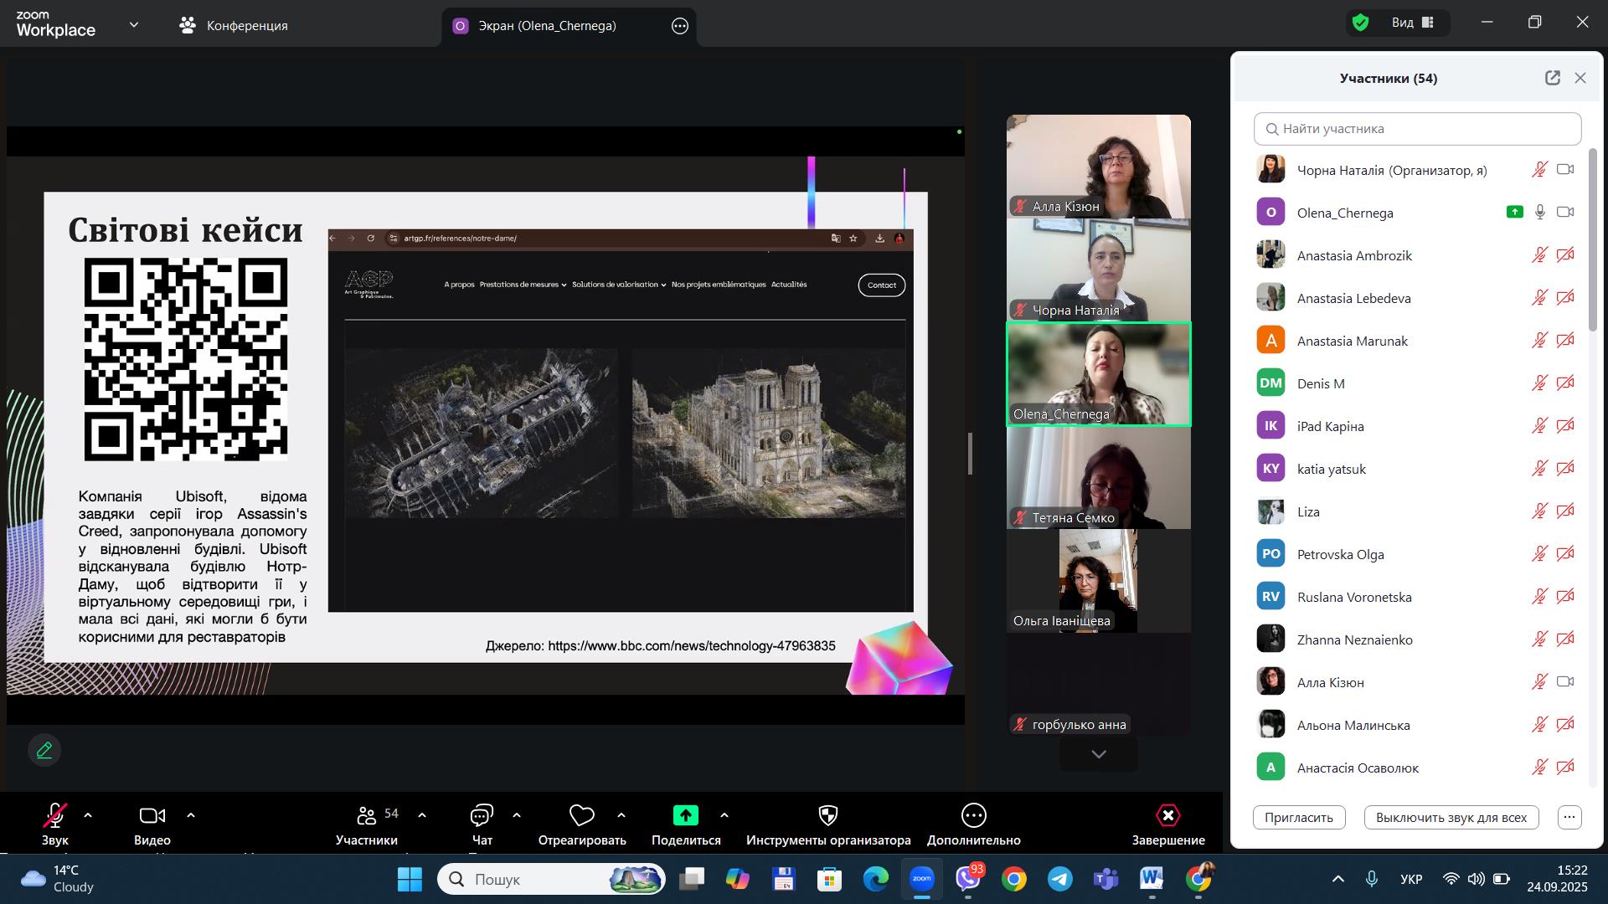Click the Share screen green icon
Image resolution: width=1608 pixels, height=904 pixels.
[685, 815]
